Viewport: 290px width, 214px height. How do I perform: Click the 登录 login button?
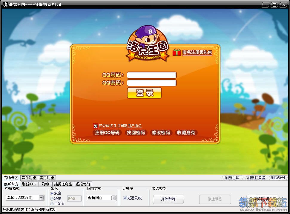tap(144, 93)
